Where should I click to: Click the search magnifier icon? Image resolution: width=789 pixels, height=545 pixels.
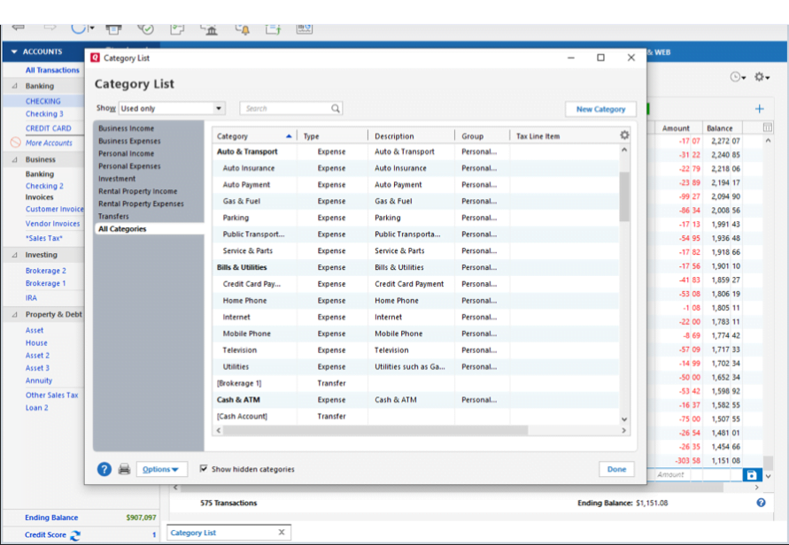pyautogui.click(x=336, y=109)
